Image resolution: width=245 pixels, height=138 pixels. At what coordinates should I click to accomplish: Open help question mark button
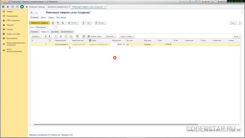(x=240, y=23)
